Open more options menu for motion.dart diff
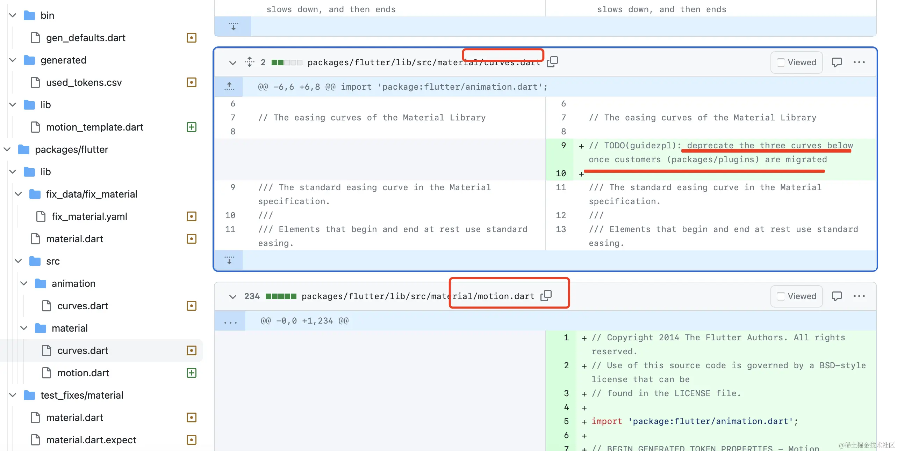This screenshot has width=897, height=451. 859,296
